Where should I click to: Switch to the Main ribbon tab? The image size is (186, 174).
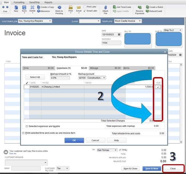tap(6, 2)
